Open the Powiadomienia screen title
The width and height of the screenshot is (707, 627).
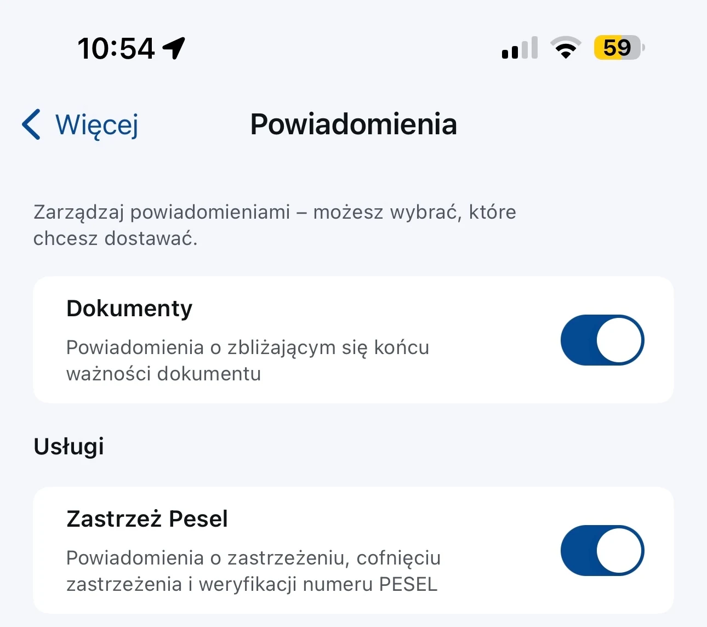pyautogui.click(x=353, y=124)
